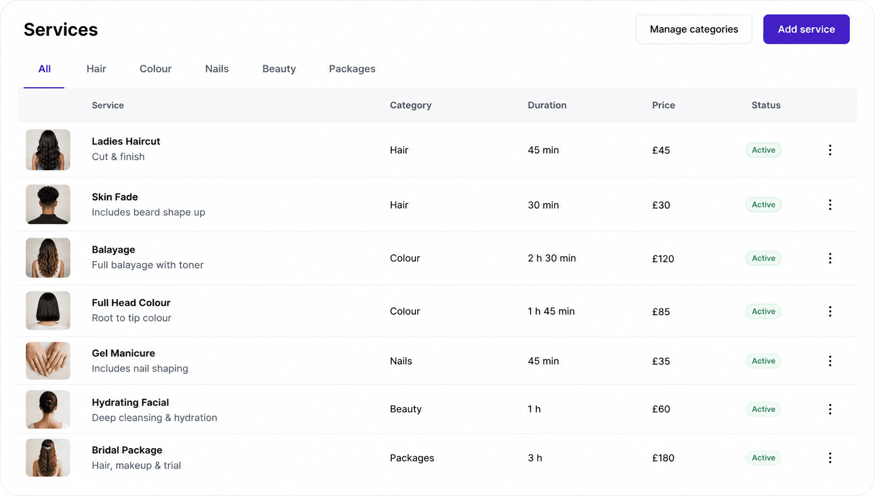
Task: Open the Nails tab
Action: coord(217,69)
